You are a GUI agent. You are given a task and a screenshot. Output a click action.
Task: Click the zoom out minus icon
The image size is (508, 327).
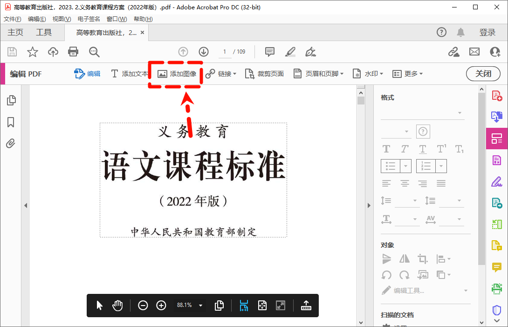pos(143,305)
